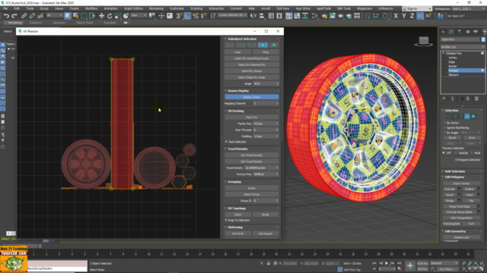Viewport: 487px width, 273px height.
Task: Toggle the Percent Snap icon
Action: coord(196,16)
